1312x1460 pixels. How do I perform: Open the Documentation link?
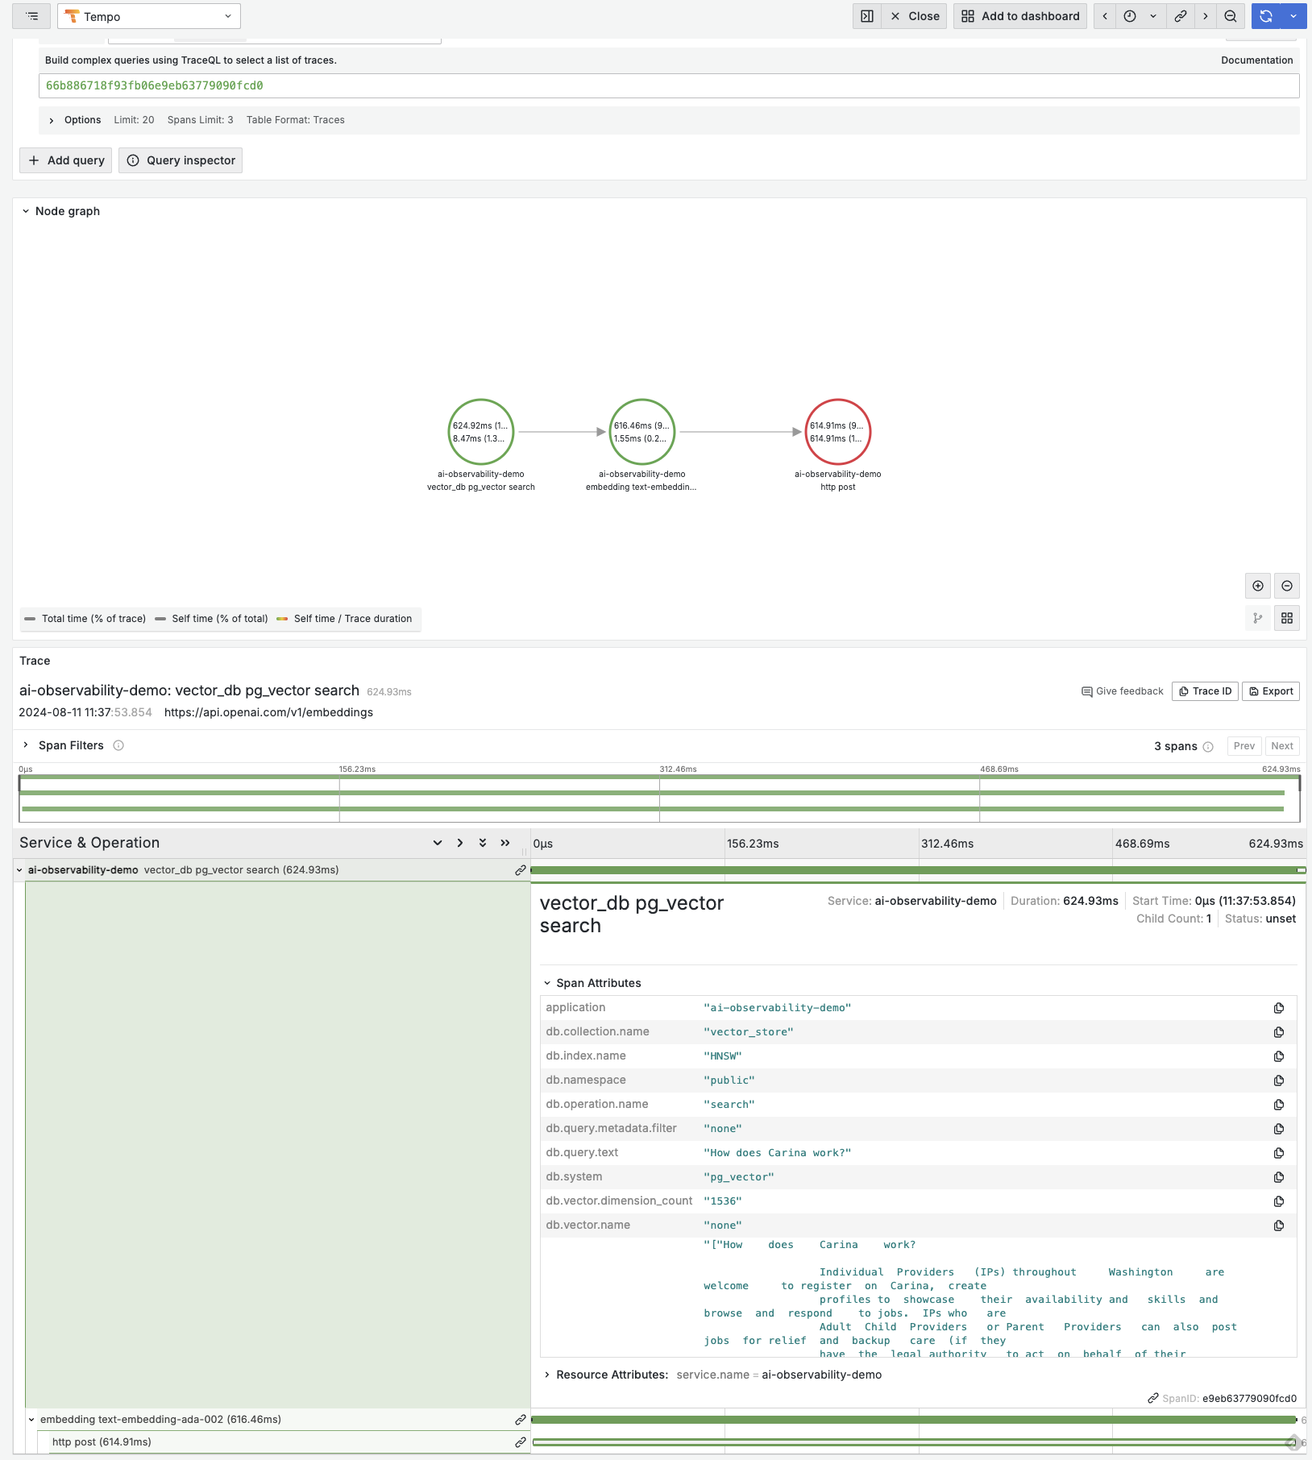(1256, 60)
